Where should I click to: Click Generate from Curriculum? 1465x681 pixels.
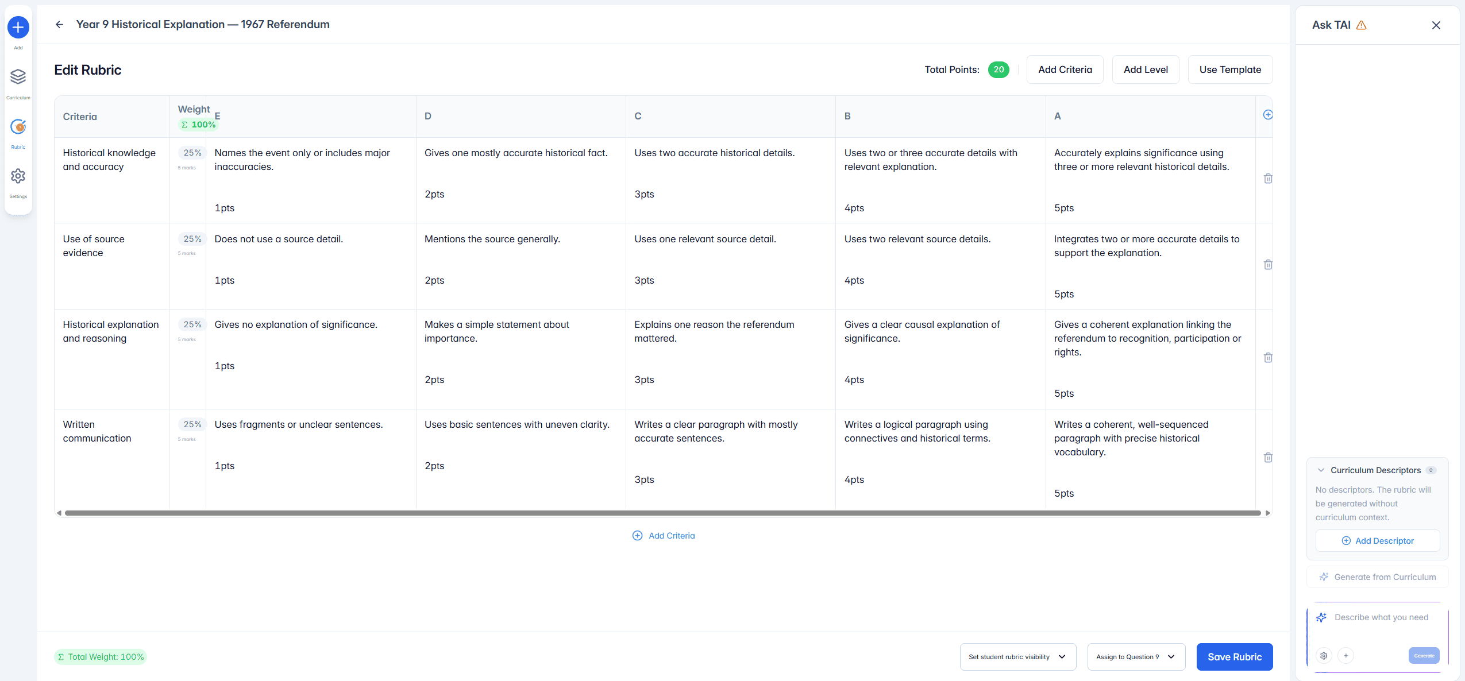(1377, 577)
